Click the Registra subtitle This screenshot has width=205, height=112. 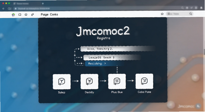pyautogui.click(x=104, y=38)
